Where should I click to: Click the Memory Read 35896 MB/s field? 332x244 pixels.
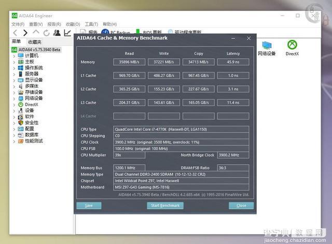(x=129, y=62)
